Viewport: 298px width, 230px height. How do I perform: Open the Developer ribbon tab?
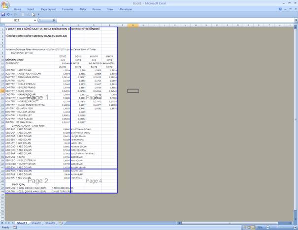[x=126, y=9]
